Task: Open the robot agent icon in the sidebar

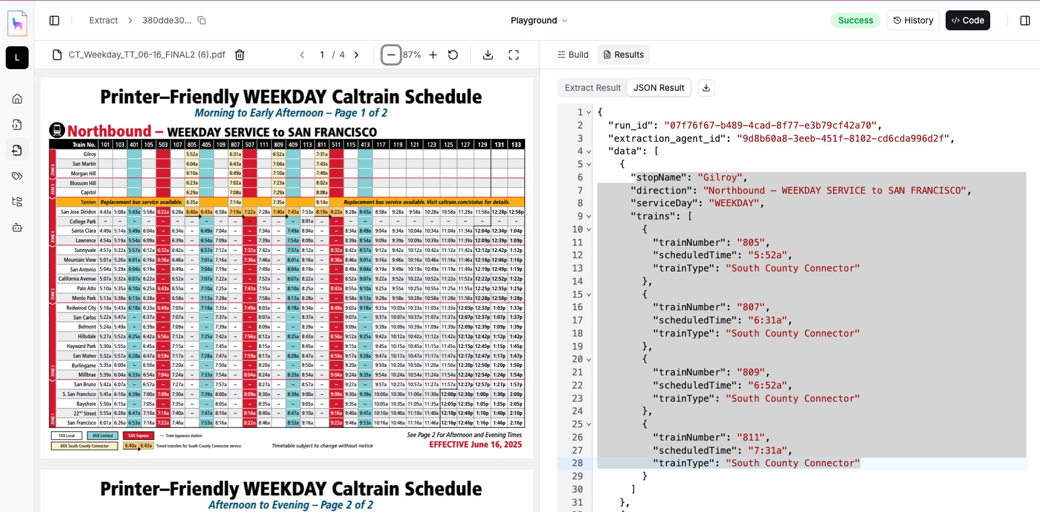Action: [x=17, y=227]
